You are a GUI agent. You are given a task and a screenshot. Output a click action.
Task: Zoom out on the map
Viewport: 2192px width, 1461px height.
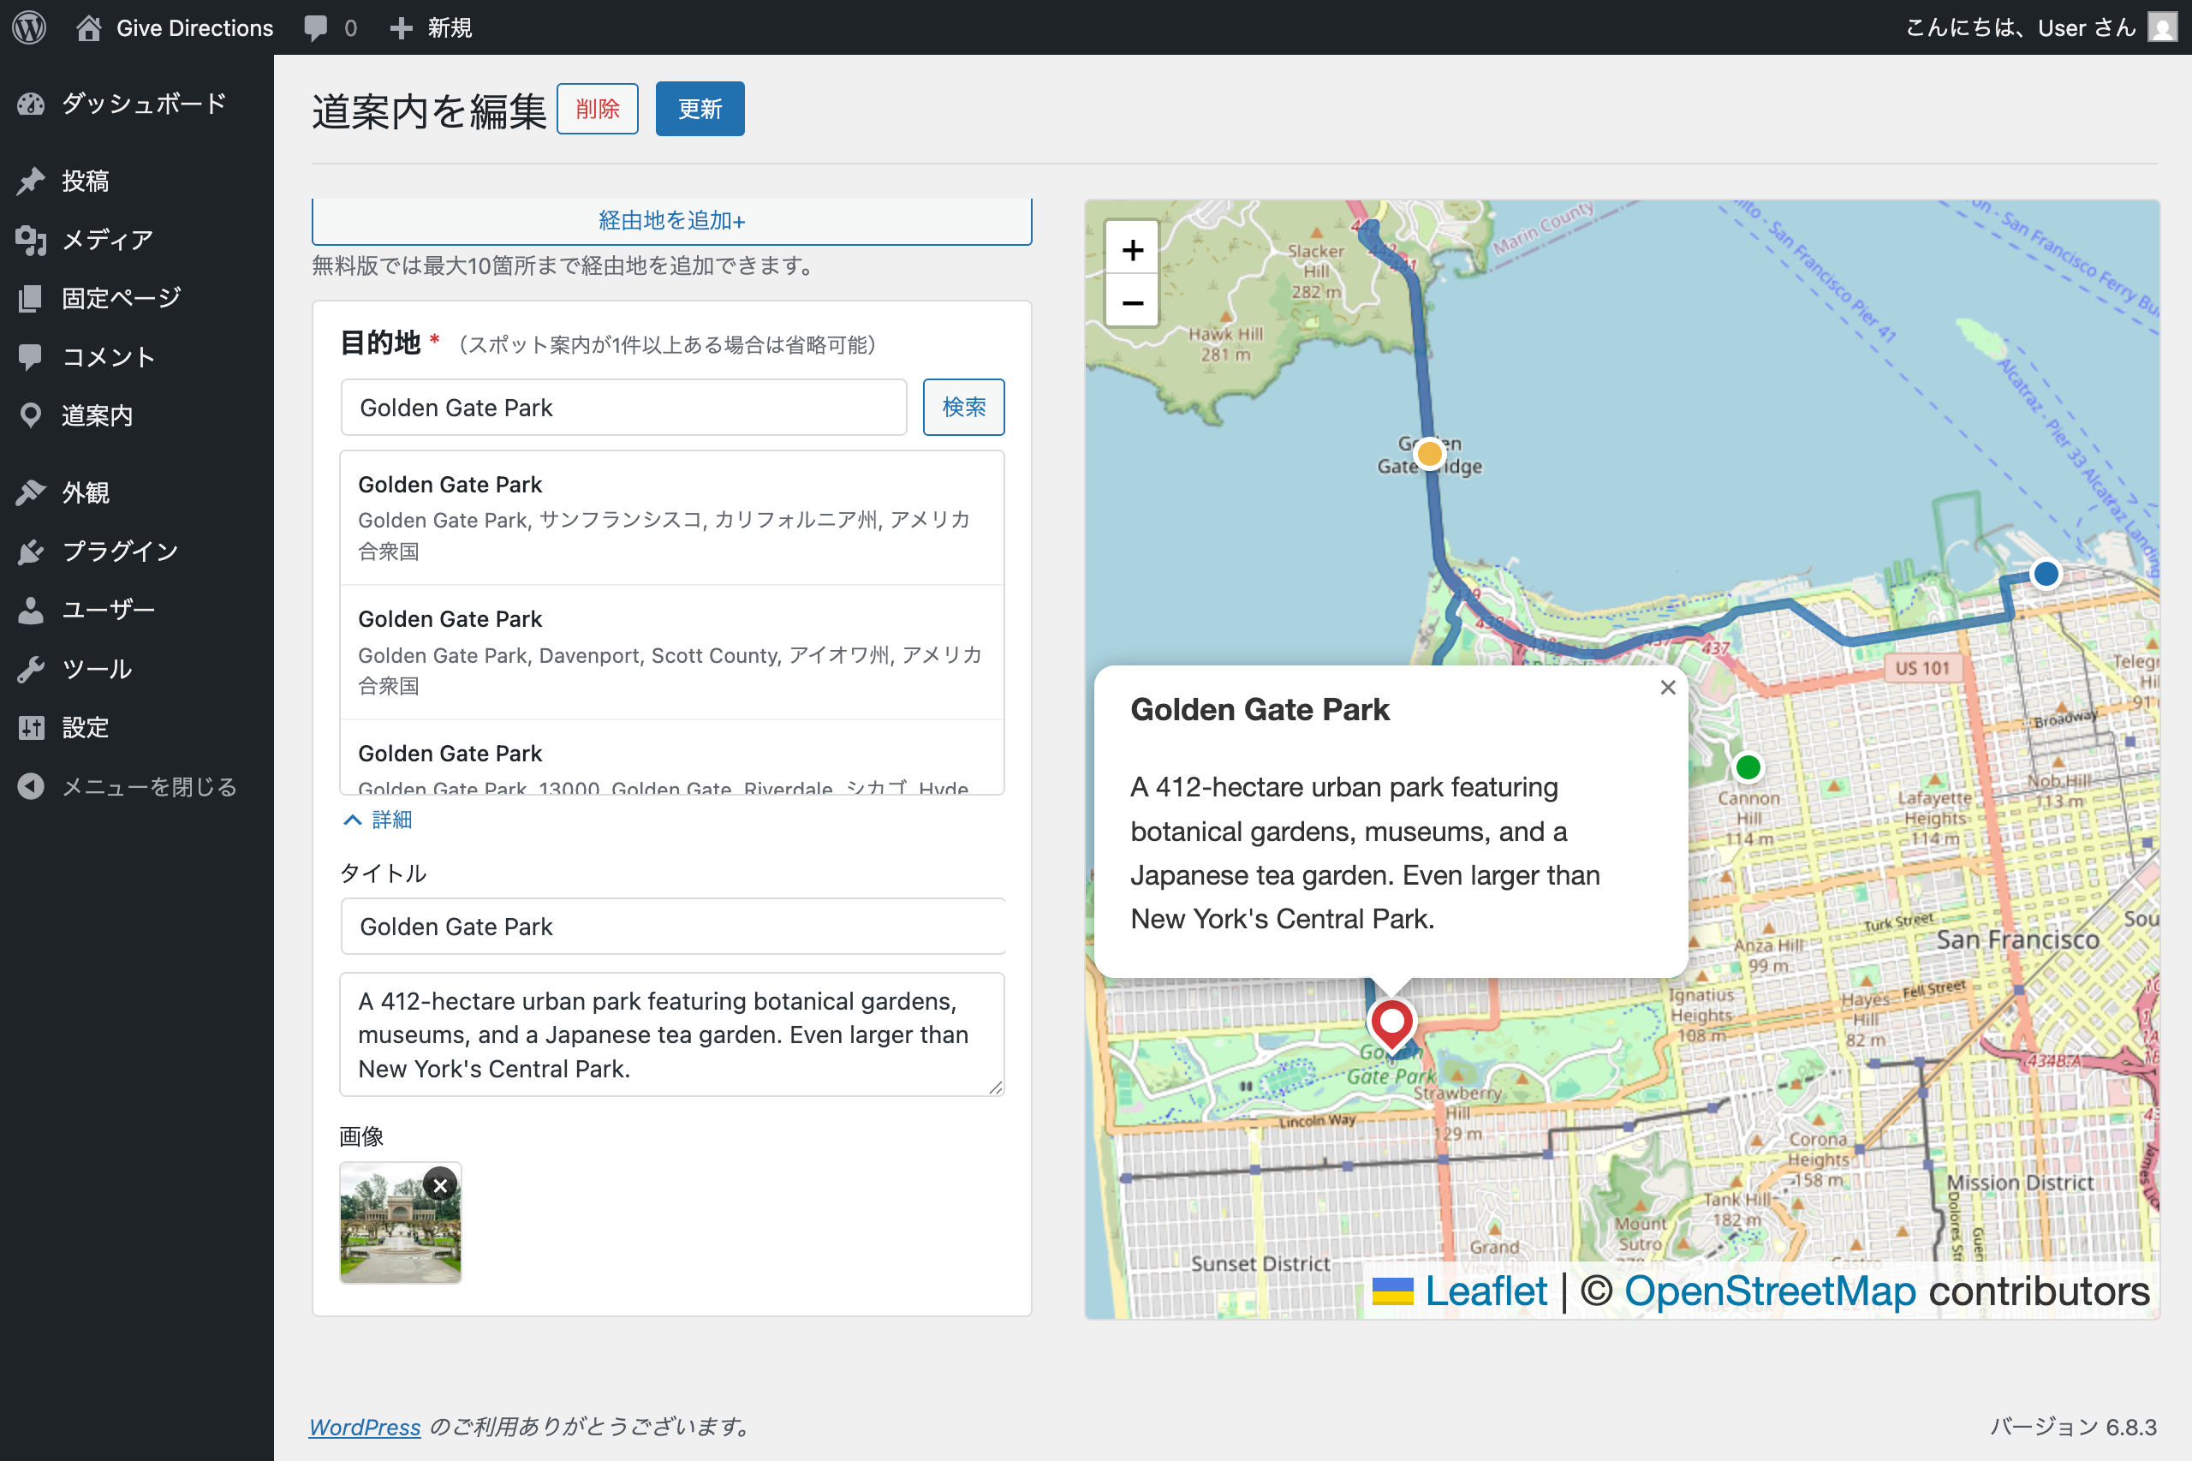1132,304
